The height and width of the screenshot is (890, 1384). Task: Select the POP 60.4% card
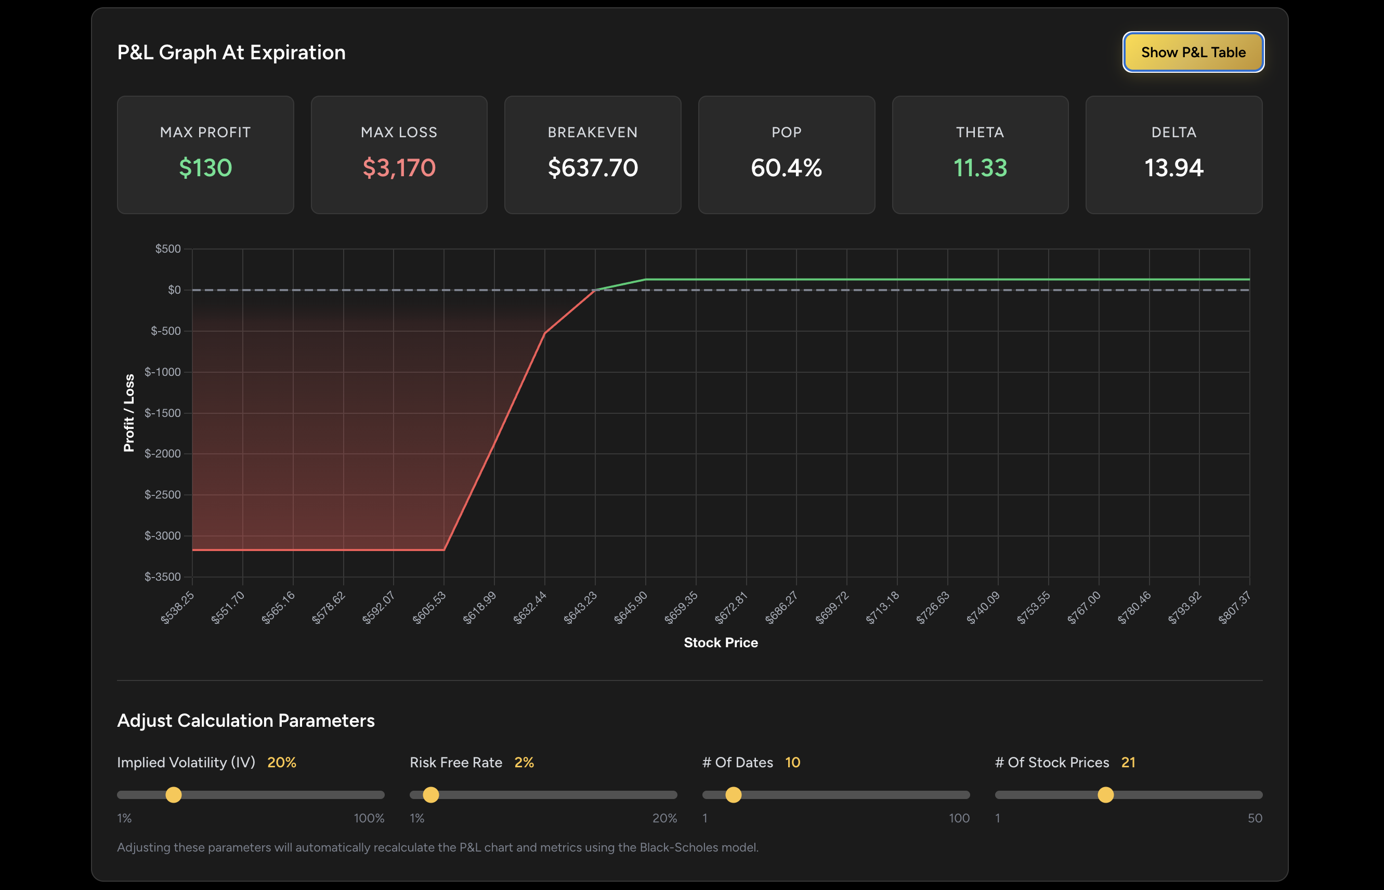click(x=787, y=154)
